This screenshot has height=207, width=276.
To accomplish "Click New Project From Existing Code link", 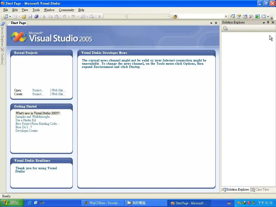I will point(37,124).
